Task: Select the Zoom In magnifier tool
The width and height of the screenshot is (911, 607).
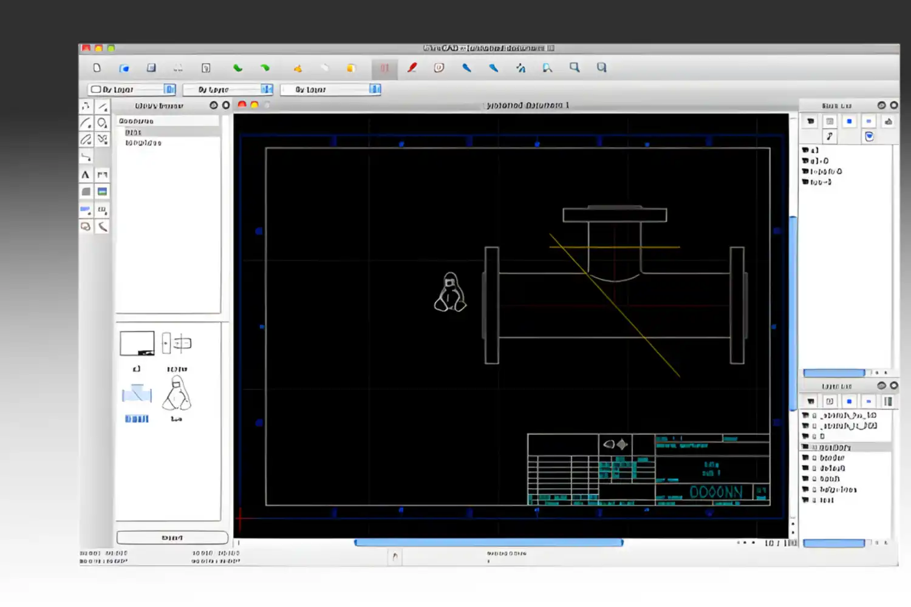Action: coord(575,67)
